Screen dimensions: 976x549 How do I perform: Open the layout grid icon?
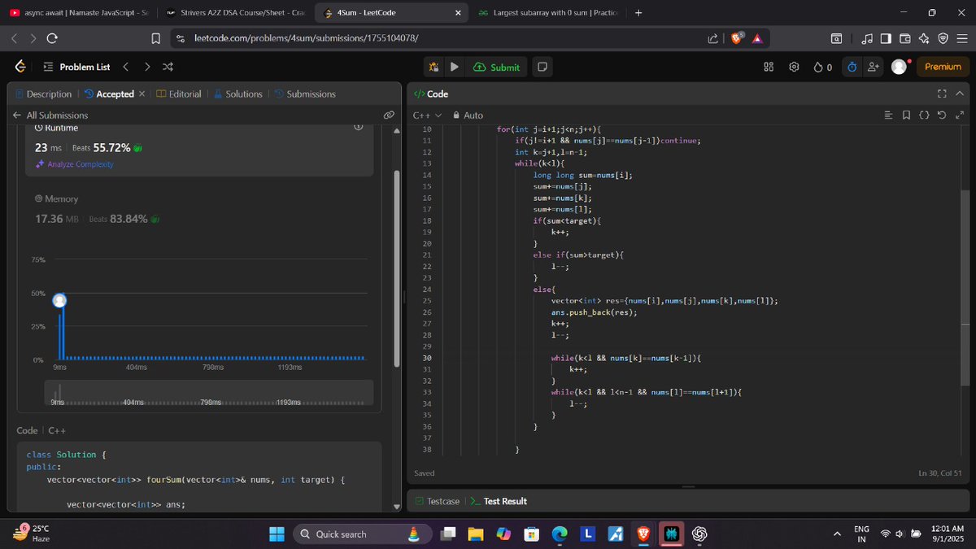769,67
